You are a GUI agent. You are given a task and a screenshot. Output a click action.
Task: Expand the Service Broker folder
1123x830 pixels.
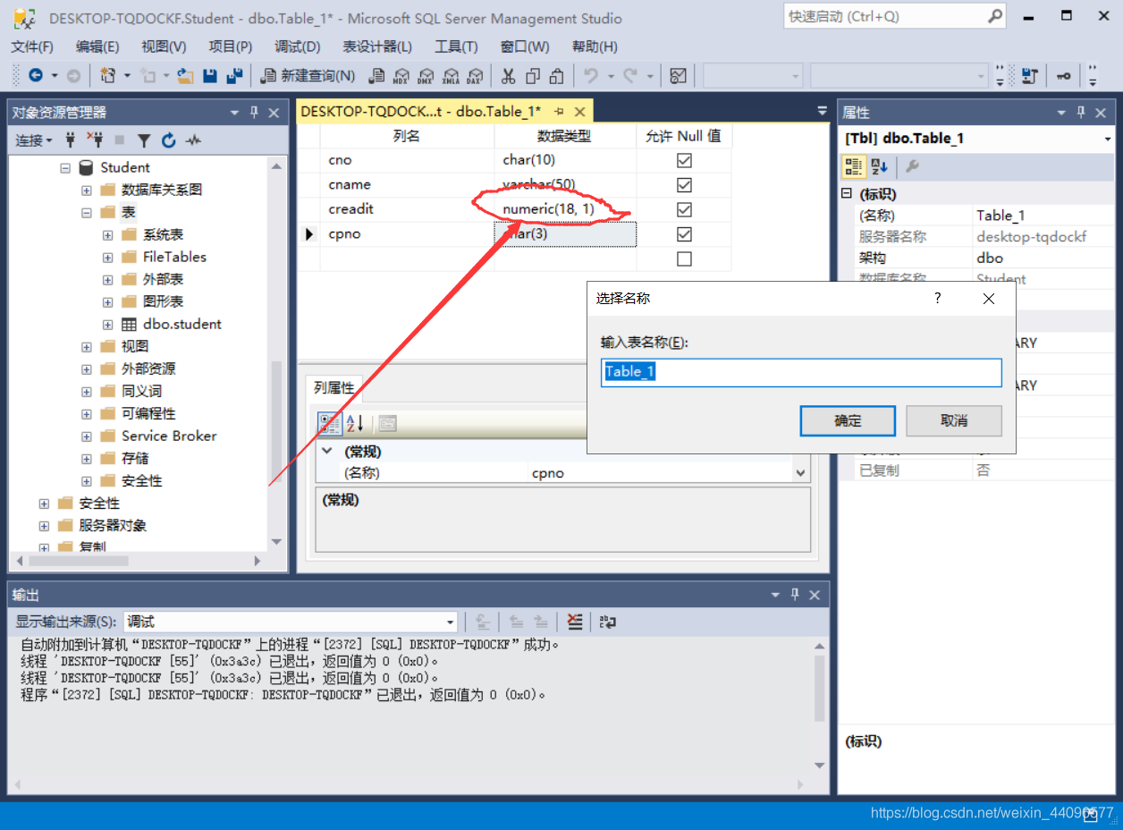point(87,436)
